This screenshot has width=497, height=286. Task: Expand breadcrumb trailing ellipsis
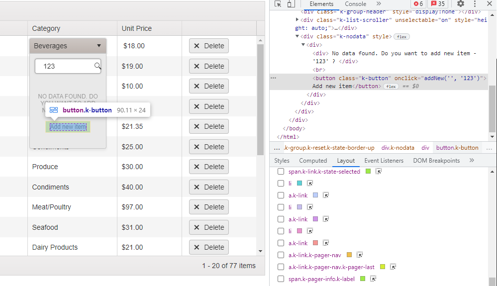pyautogui.click(x=489, y=148)
